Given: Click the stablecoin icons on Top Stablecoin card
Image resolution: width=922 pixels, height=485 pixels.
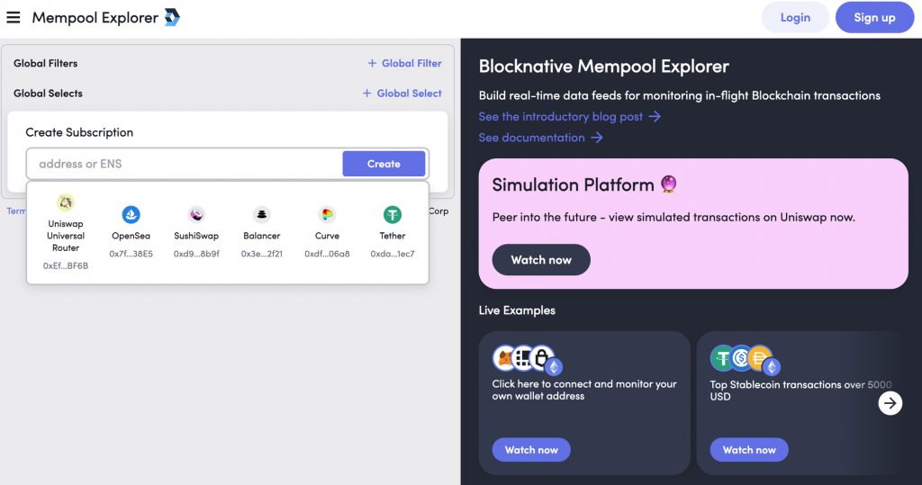Looking at the screenshot, I should pos(746,359).
